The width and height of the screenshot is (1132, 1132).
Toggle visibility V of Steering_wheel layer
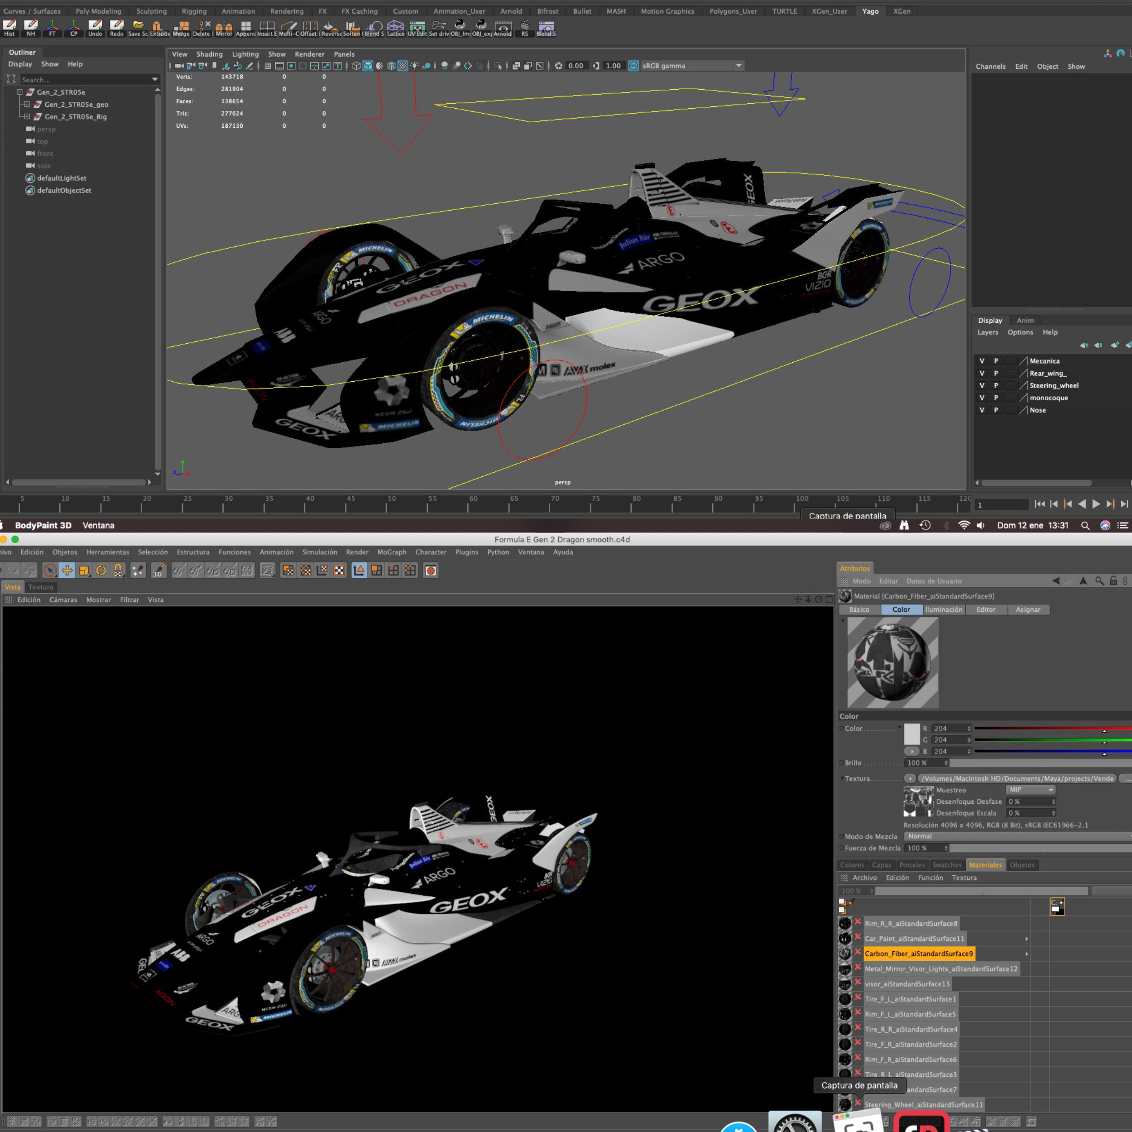pos(982,385)
